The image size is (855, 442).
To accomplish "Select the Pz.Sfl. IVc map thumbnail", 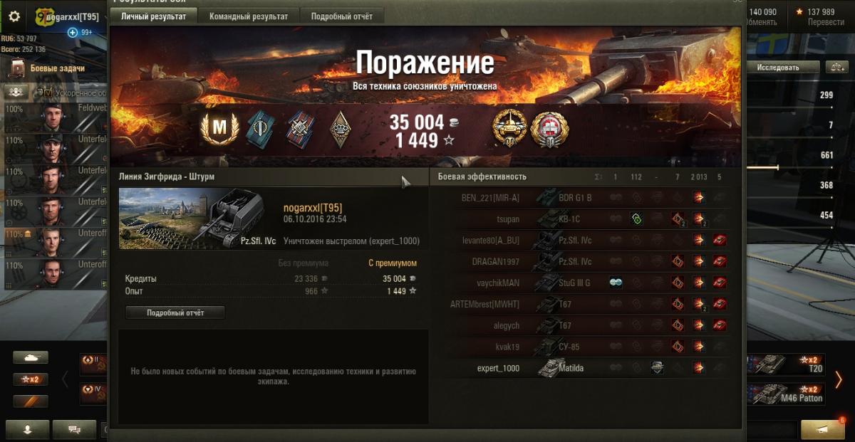I will click(x=198, y=219).
